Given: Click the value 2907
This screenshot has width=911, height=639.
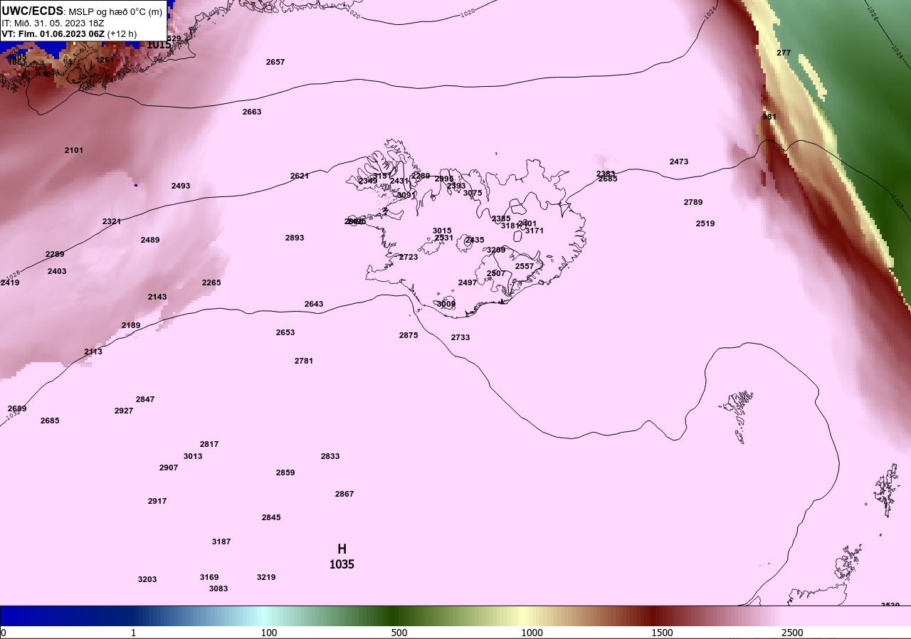Looking at the screenshot, I should pyautogui.click(x=169, y=468).
